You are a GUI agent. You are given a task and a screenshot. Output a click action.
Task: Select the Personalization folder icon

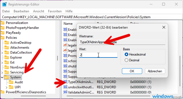click(x=2, y=23)
